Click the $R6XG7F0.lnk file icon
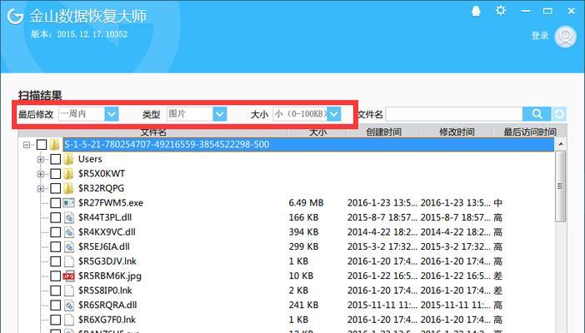 click(68, 320)
